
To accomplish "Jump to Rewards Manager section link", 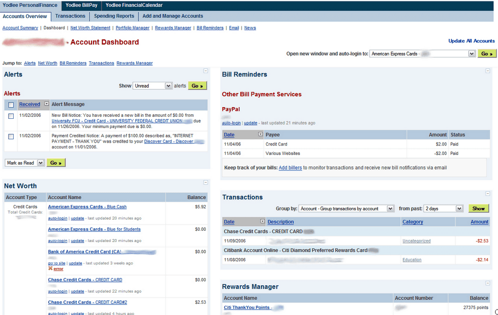I will tap(135, 63).
